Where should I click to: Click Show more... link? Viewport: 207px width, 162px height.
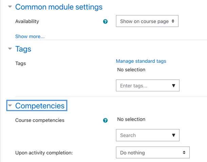pyautogui.click(x=30, y=36)
